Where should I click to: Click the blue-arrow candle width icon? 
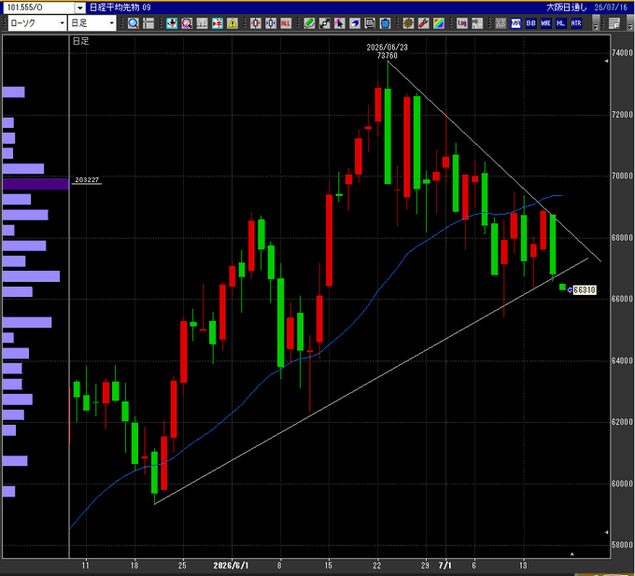click(x=271, y=23)
